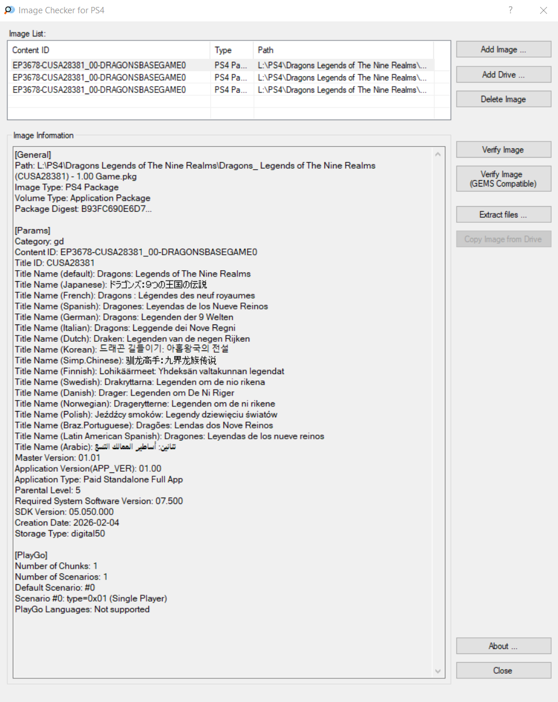Open the About dialog
The width and height of the screenshot is (558, 702).
(504, 646)
